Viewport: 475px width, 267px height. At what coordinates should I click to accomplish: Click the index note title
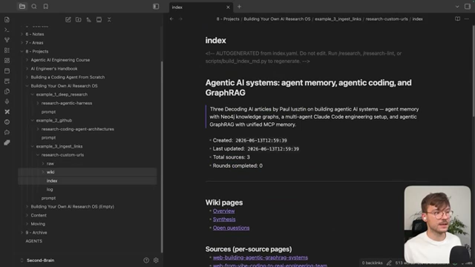point(216,40)
